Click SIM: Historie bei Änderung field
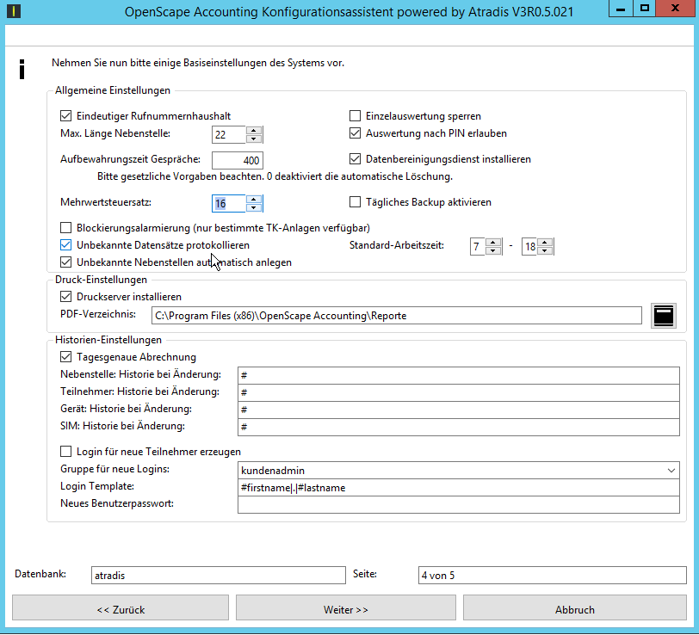 pyautogui.click(x=458, y=427)
